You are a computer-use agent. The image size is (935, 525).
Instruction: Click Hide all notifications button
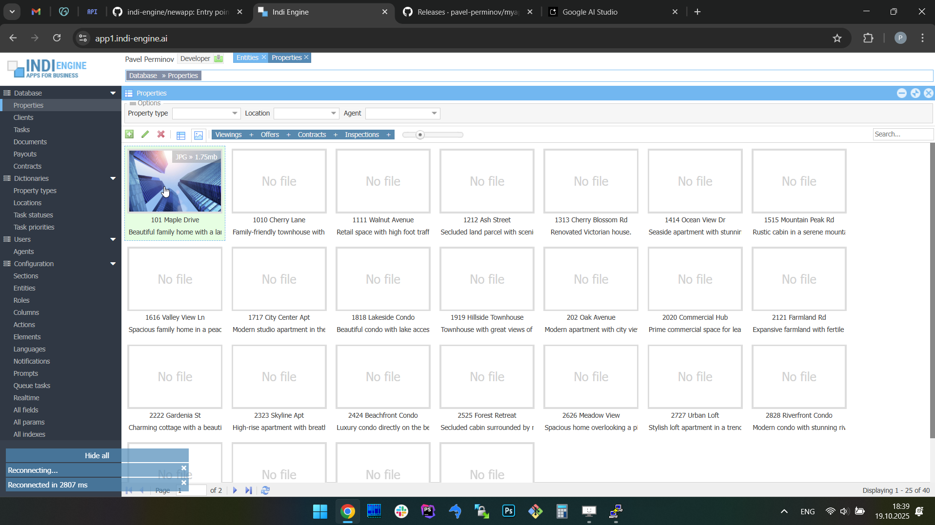coord(97,455)
